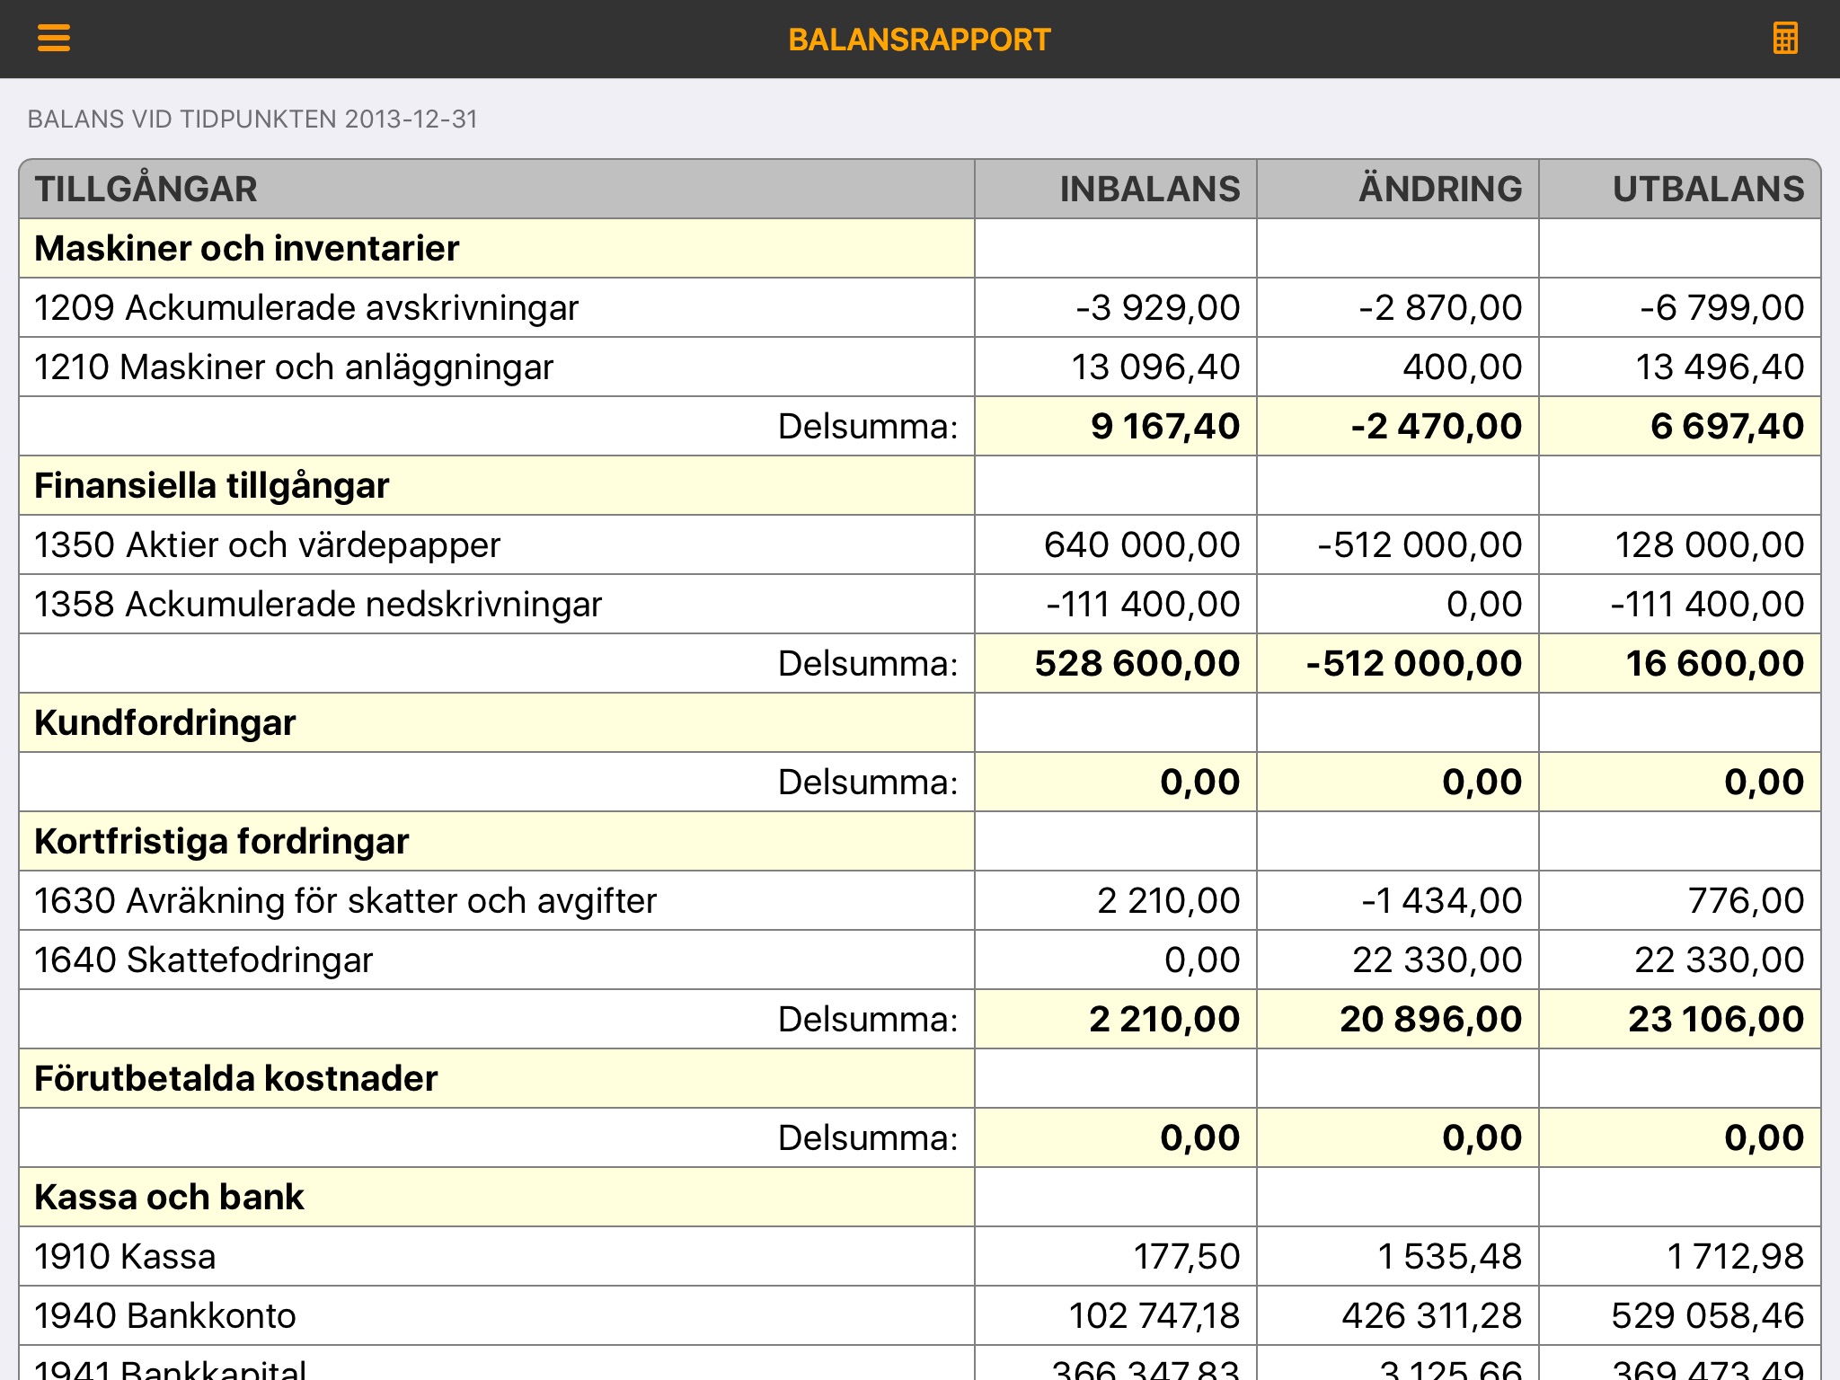The width and height of the screenshot is (1840, 1380).
Task: Tap subtotal 16 600,00
Action: [1714, 663]
